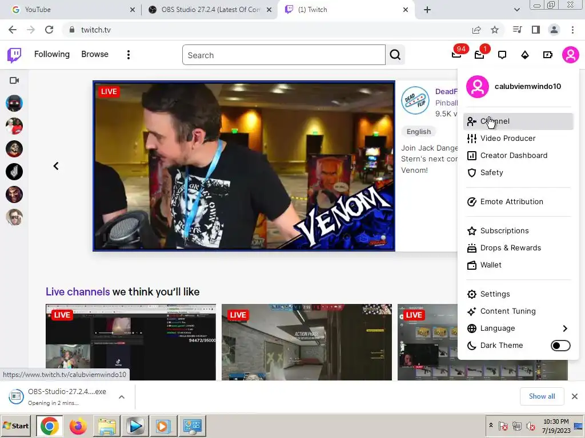Click the Live channels heading link

[78, 291]
